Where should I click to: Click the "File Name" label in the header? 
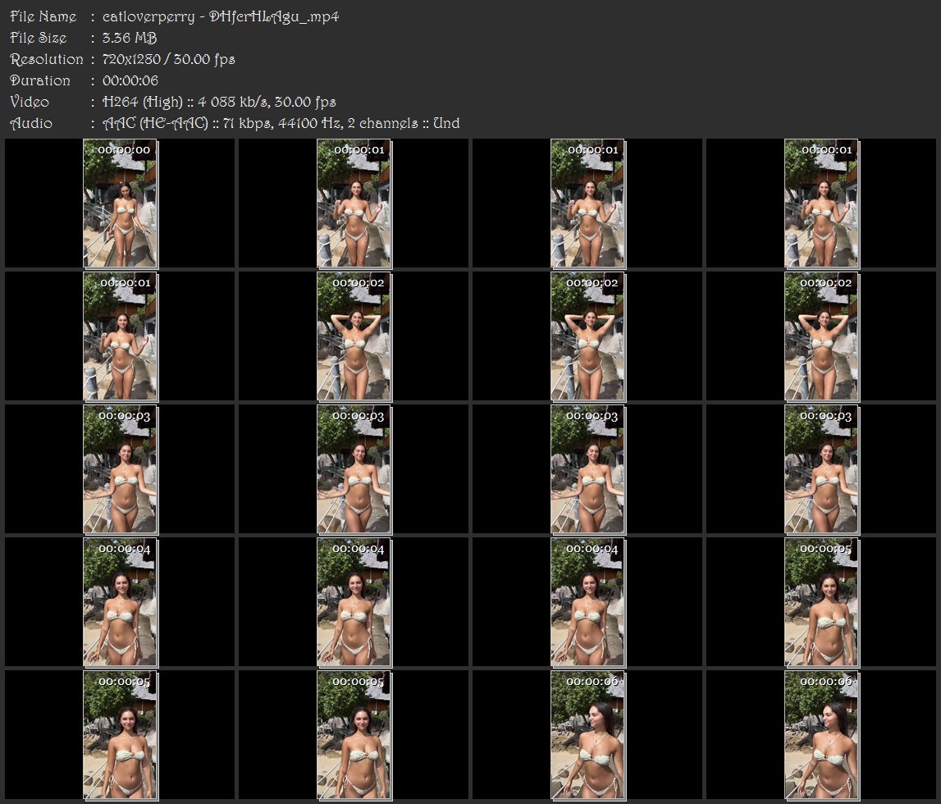43,16
